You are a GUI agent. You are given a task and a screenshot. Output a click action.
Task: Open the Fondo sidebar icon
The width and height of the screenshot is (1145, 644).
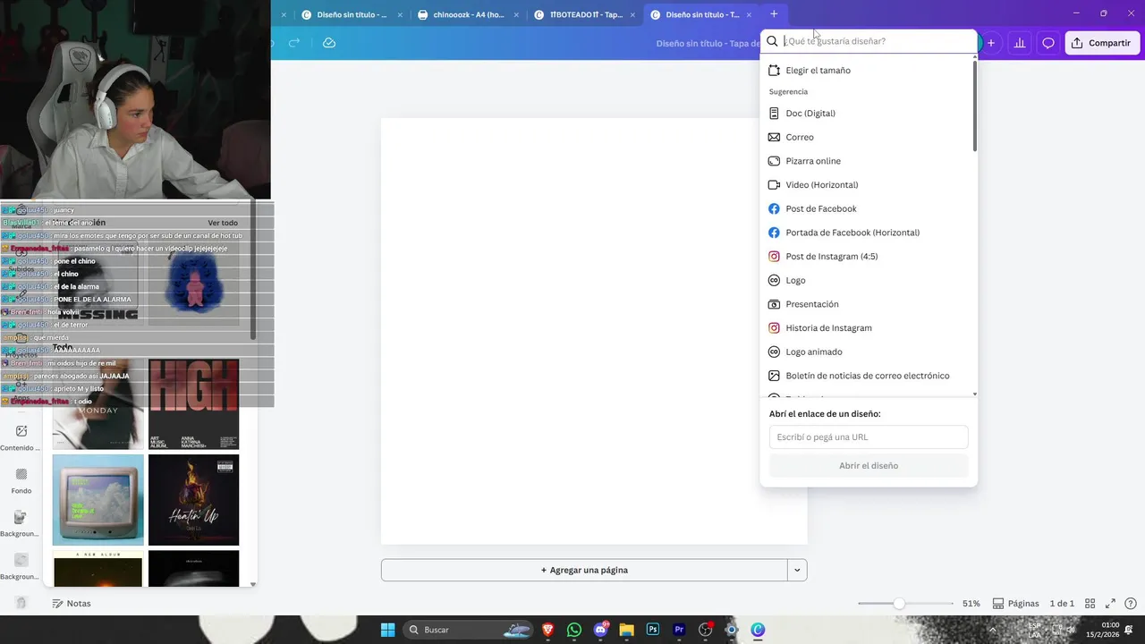point(21,479)
